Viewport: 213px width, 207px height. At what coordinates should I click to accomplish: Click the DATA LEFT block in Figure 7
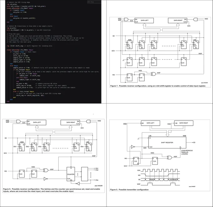tap(144, 20)
